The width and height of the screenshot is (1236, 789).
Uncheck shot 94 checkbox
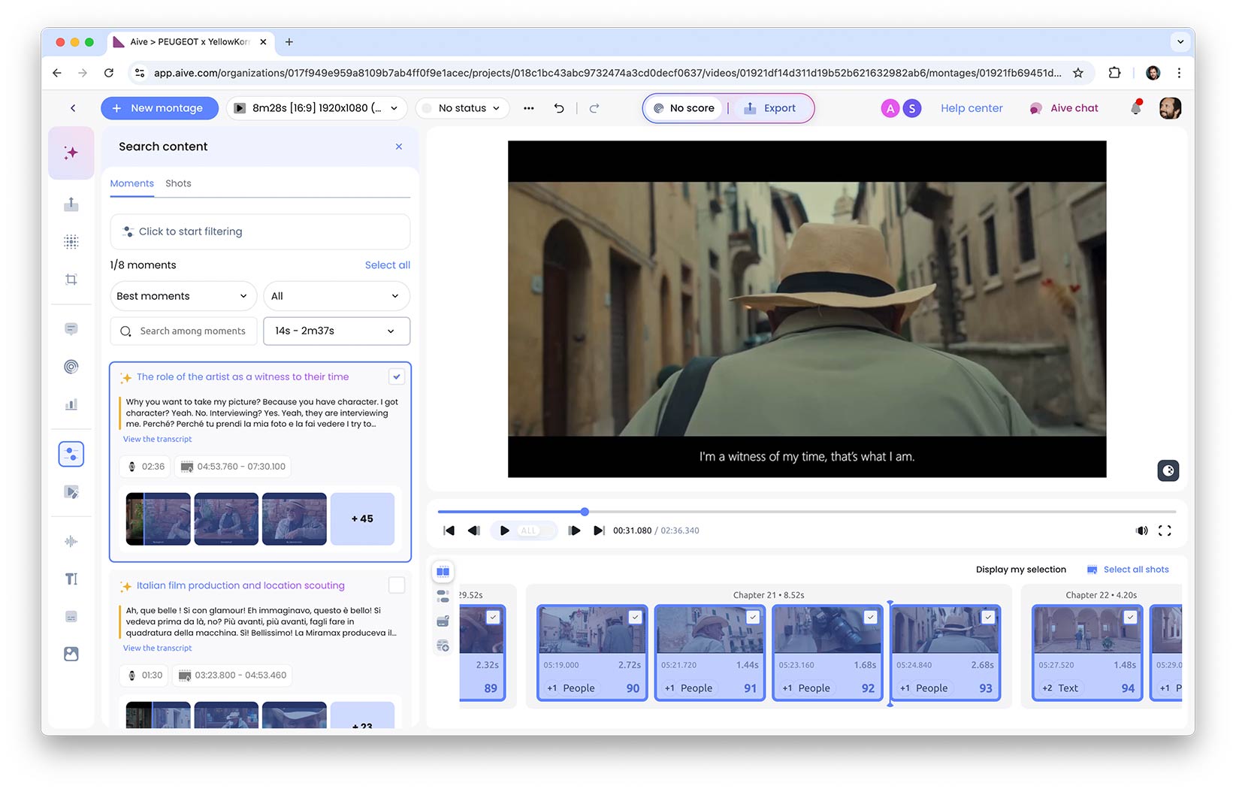pos(1130,617)
